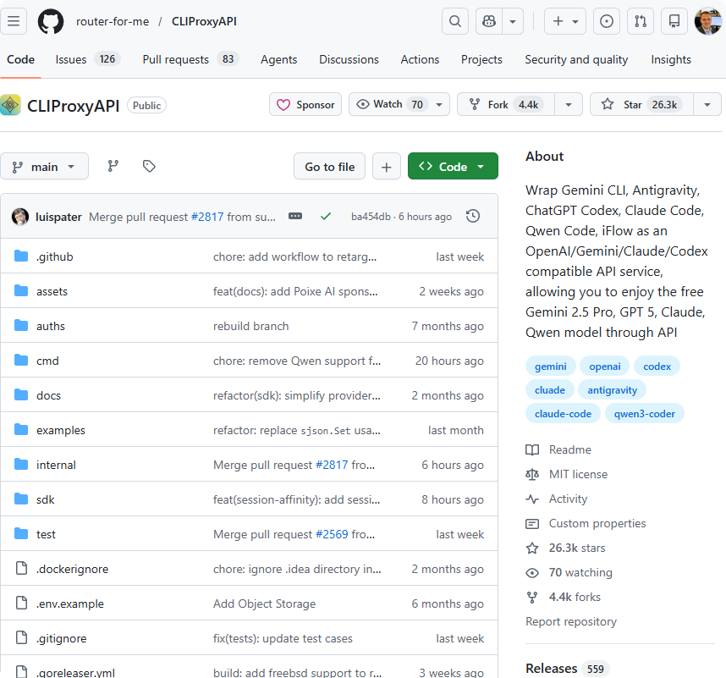
Task: Open the main branch selector
Action: click(45, 166)
